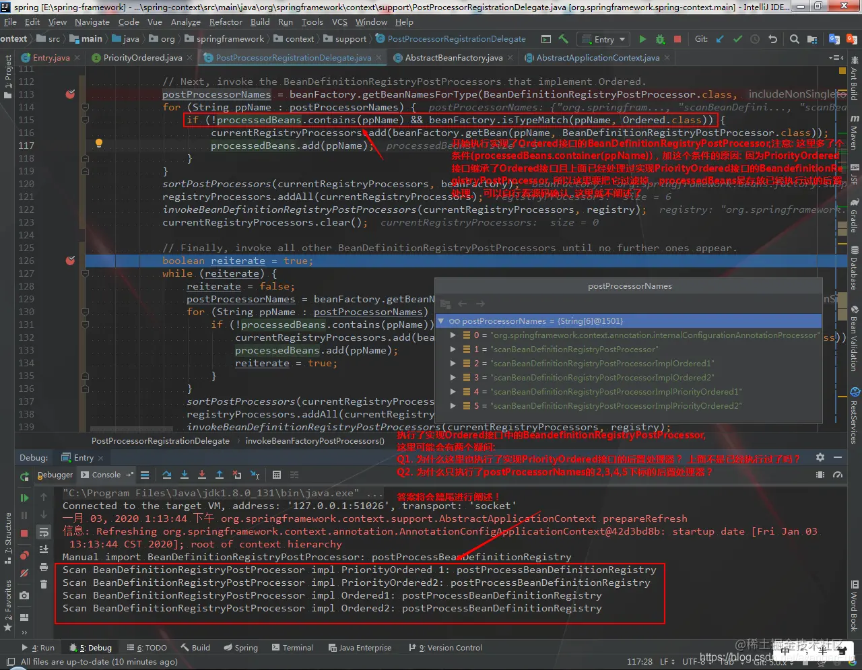Resume program in debug sidebar

25,498
